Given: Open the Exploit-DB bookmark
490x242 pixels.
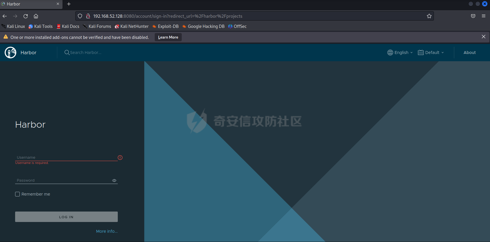Looking at the screenshot, I should (165, 26).
